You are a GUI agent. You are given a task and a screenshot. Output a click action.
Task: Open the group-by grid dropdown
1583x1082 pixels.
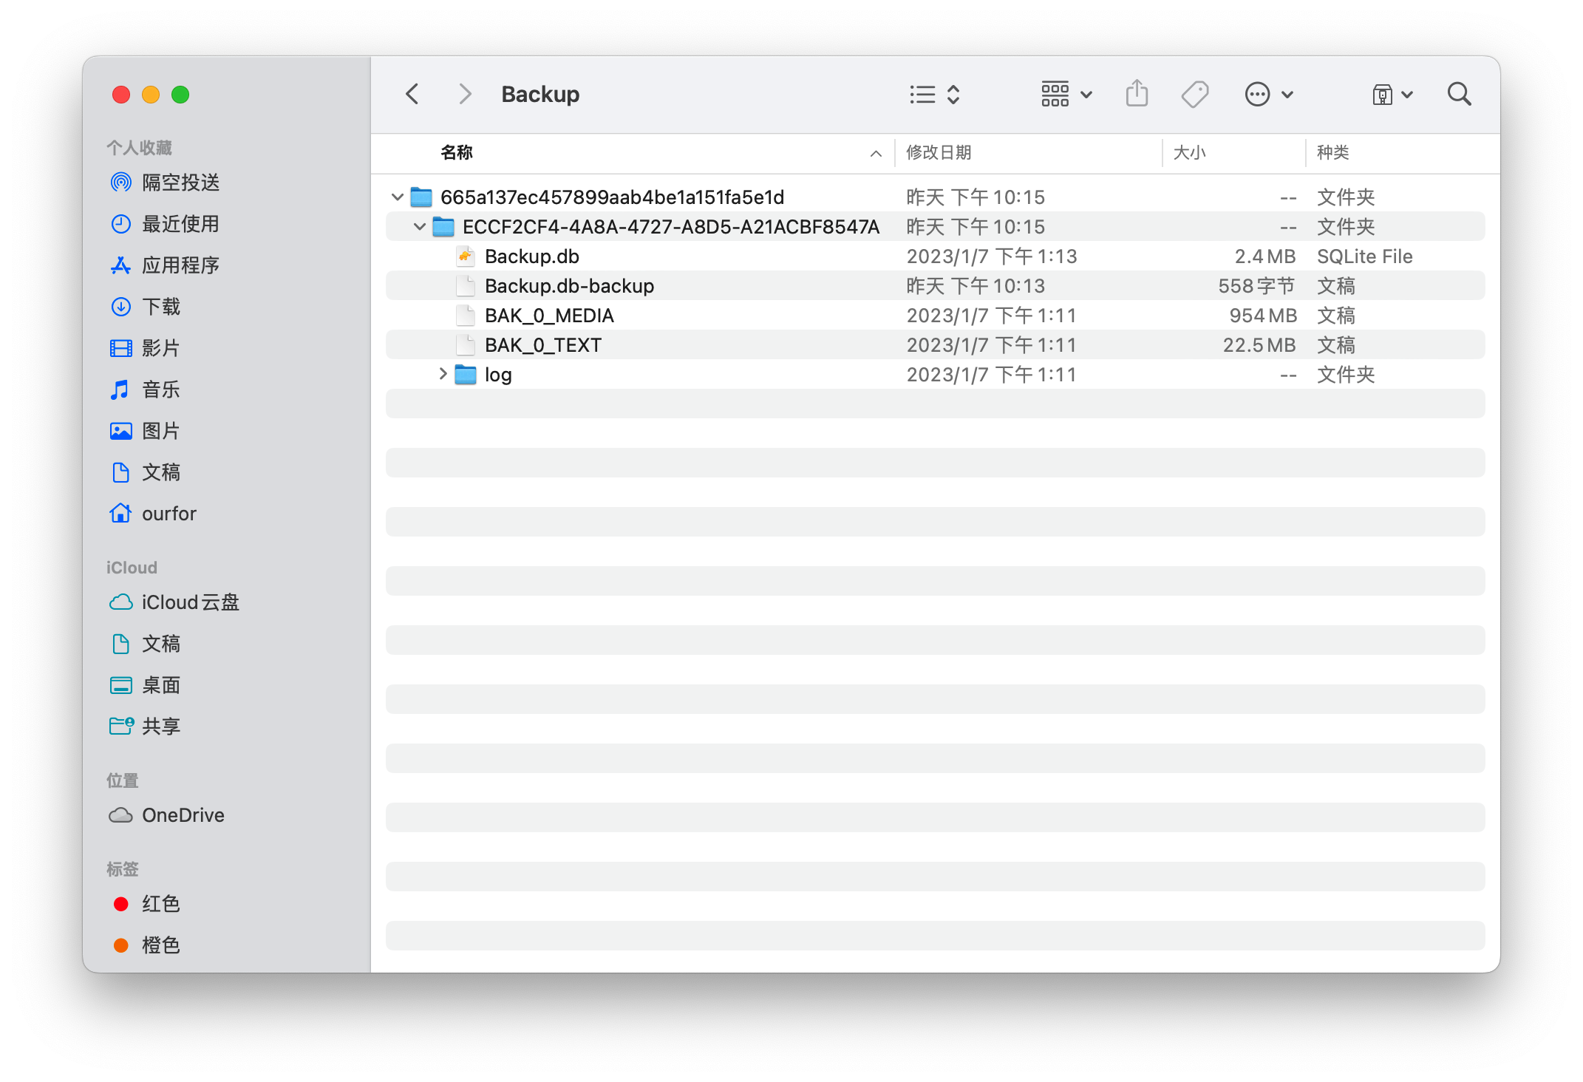[x=1066, y=94]
